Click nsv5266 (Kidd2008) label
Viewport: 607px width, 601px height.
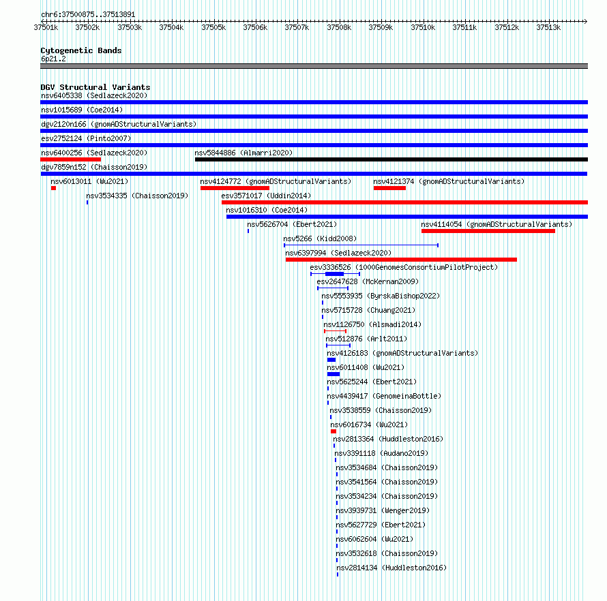(320, 238)
